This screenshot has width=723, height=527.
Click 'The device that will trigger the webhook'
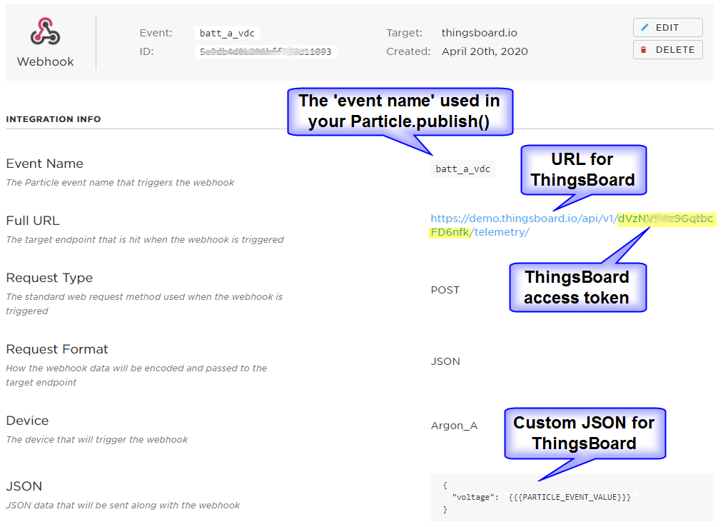[97, 440]
